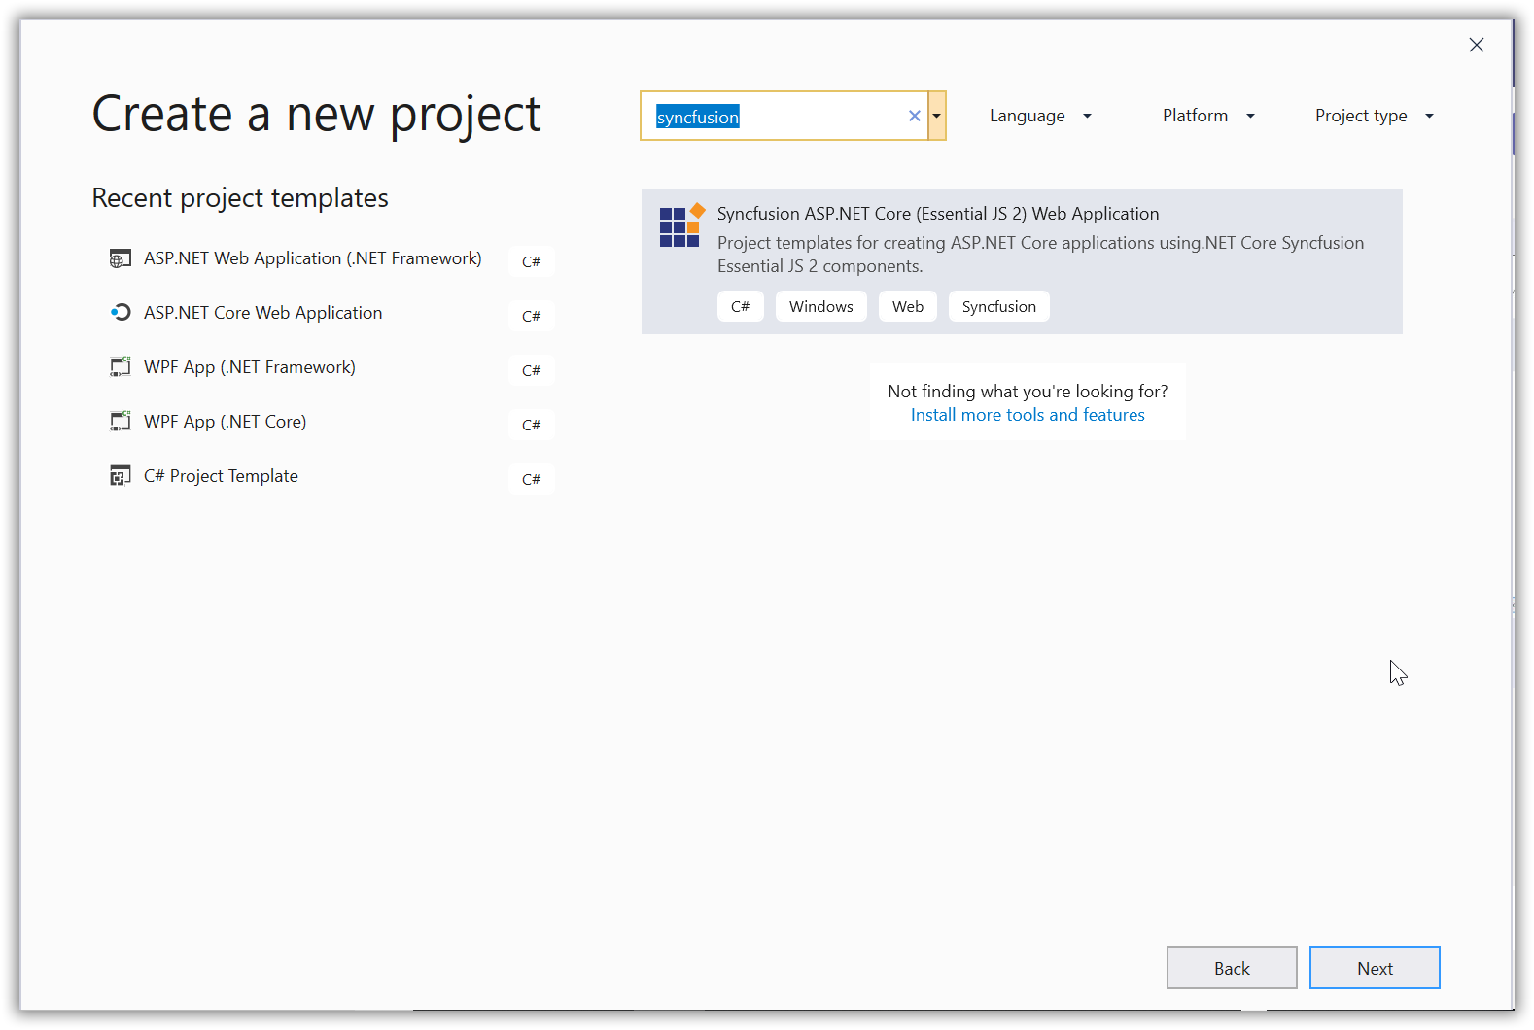1534x1030 pixels.
Task: Click C# badge beside WPF App (.NET Framework)
Action: tap(532, 370)
